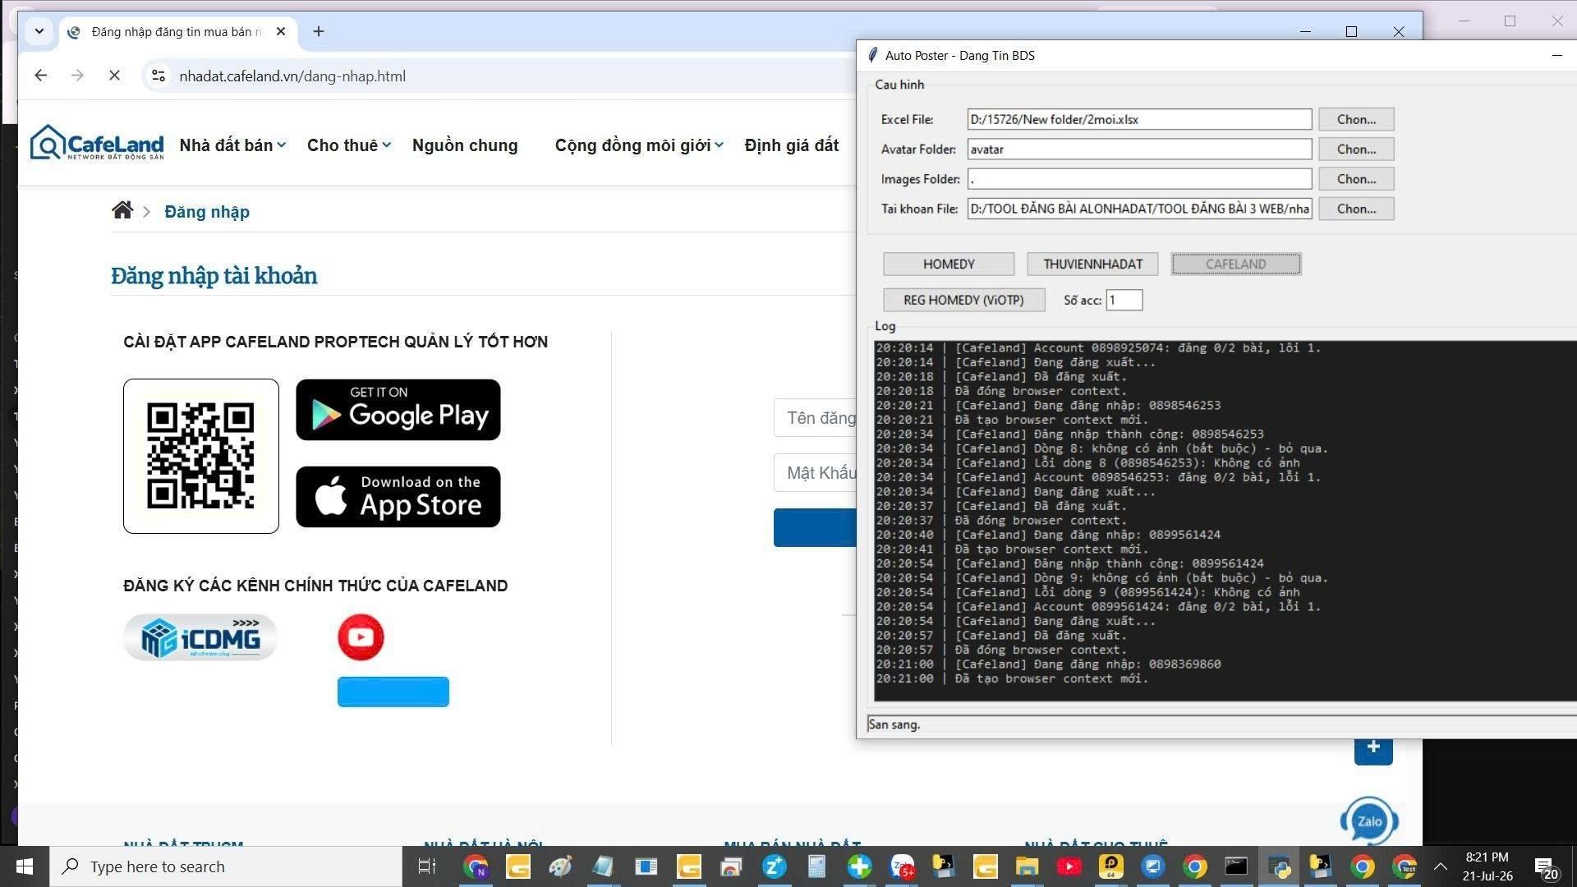1577x887 pixels.
Task: Launch Paint from the taskbar
Action: [x=560, y=866]
